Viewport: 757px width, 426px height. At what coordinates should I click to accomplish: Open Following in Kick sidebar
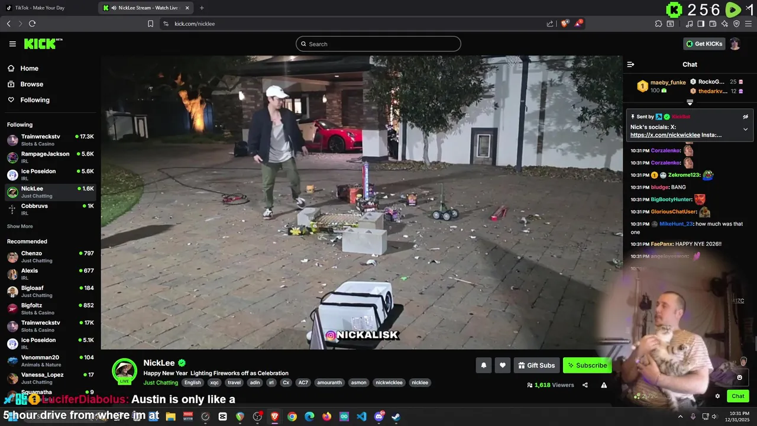[35, 100]
